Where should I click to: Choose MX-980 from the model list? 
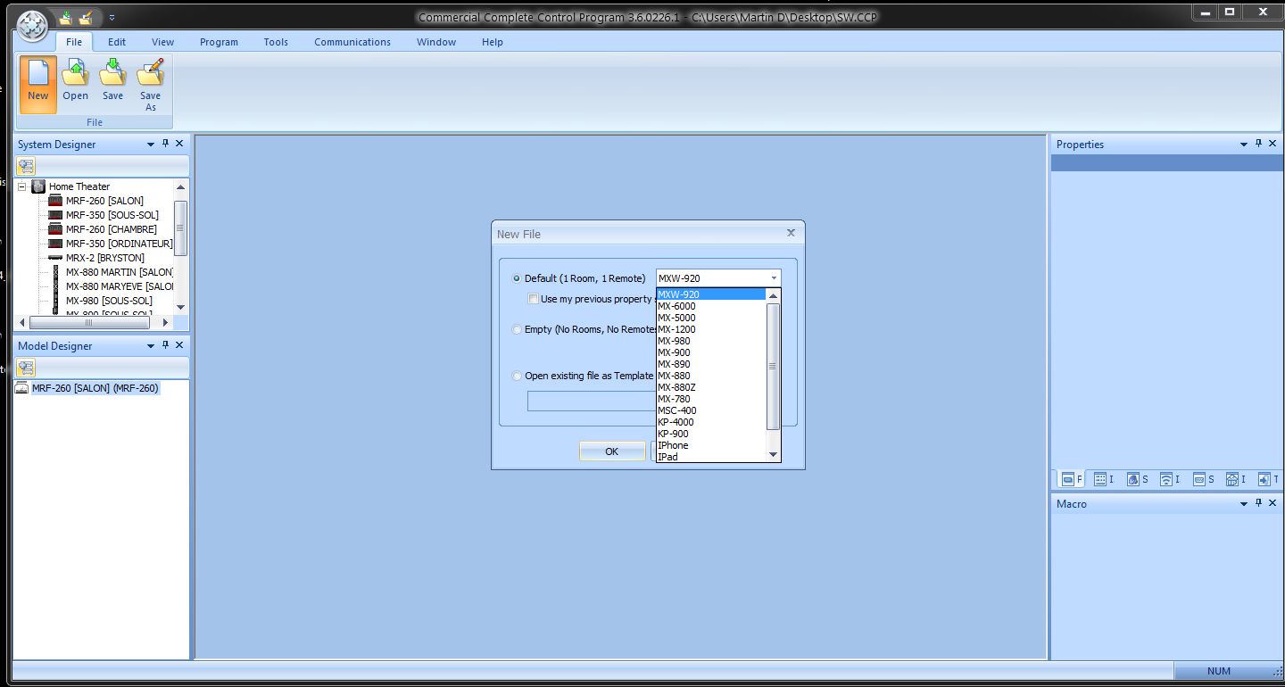(711, 341)
